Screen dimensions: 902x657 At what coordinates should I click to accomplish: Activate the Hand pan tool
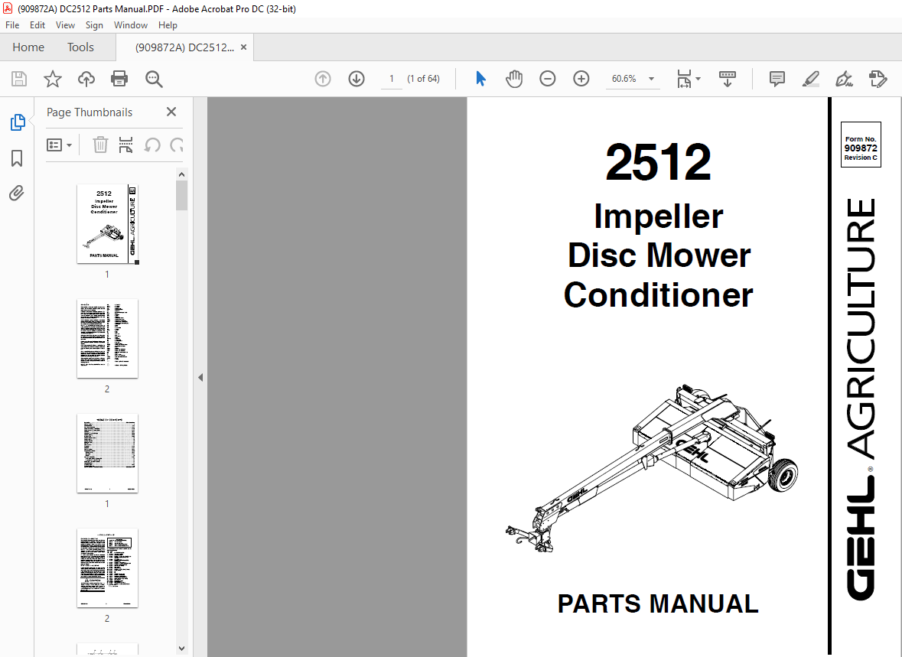pyautogui.click(x=513, y=79)
